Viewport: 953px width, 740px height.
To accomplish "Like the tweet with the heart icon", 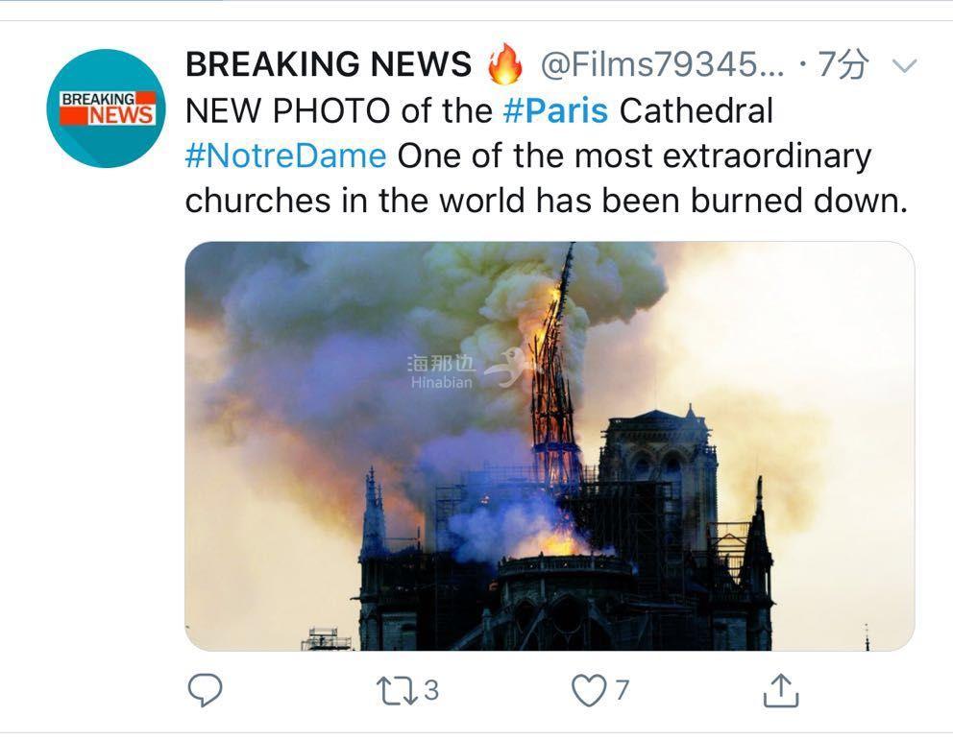I will (x=589, y=691).
